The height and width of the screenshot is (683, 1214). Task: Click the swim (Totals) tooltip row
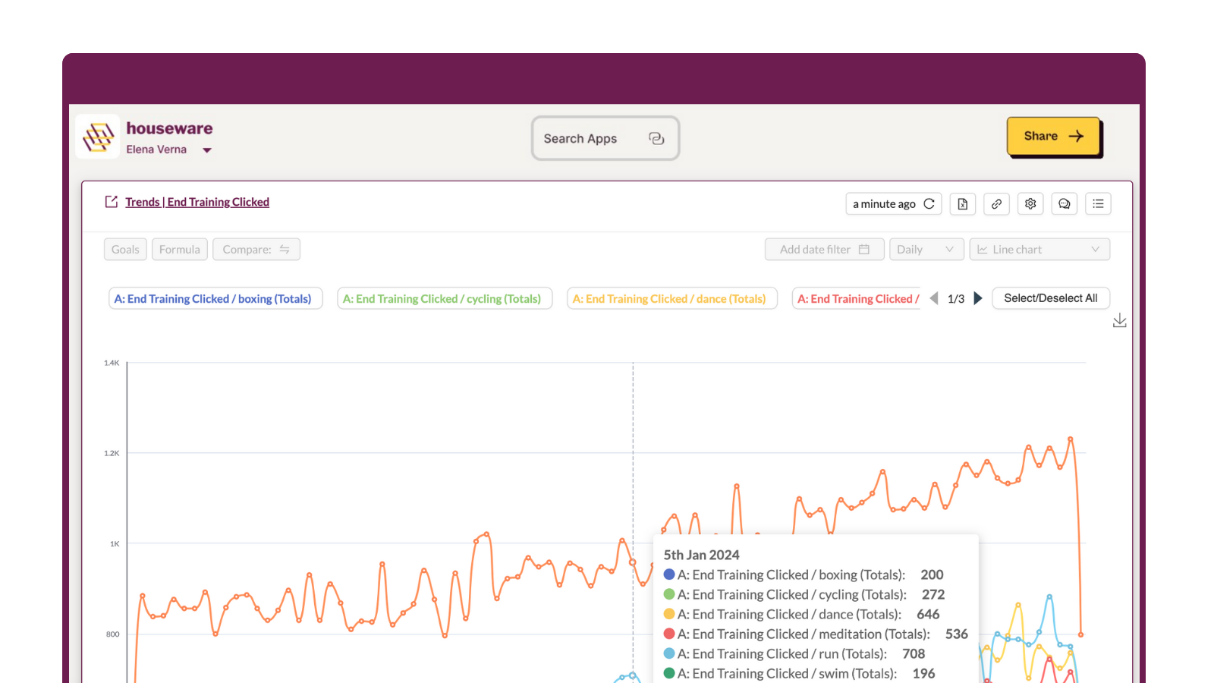[799, 673]
